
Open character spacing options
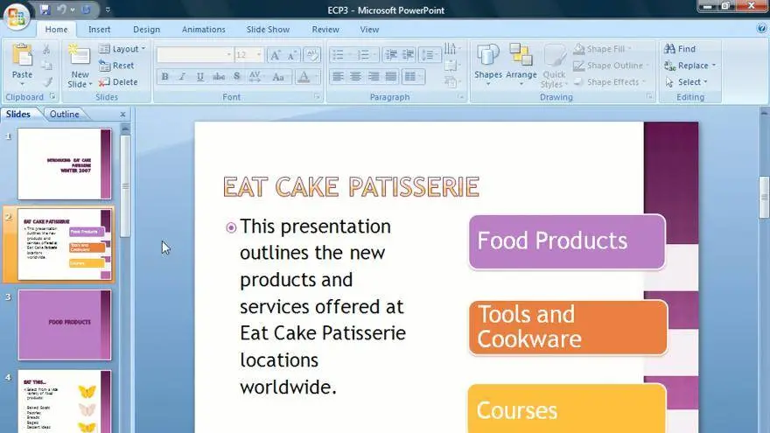click(x=255, y=77)
